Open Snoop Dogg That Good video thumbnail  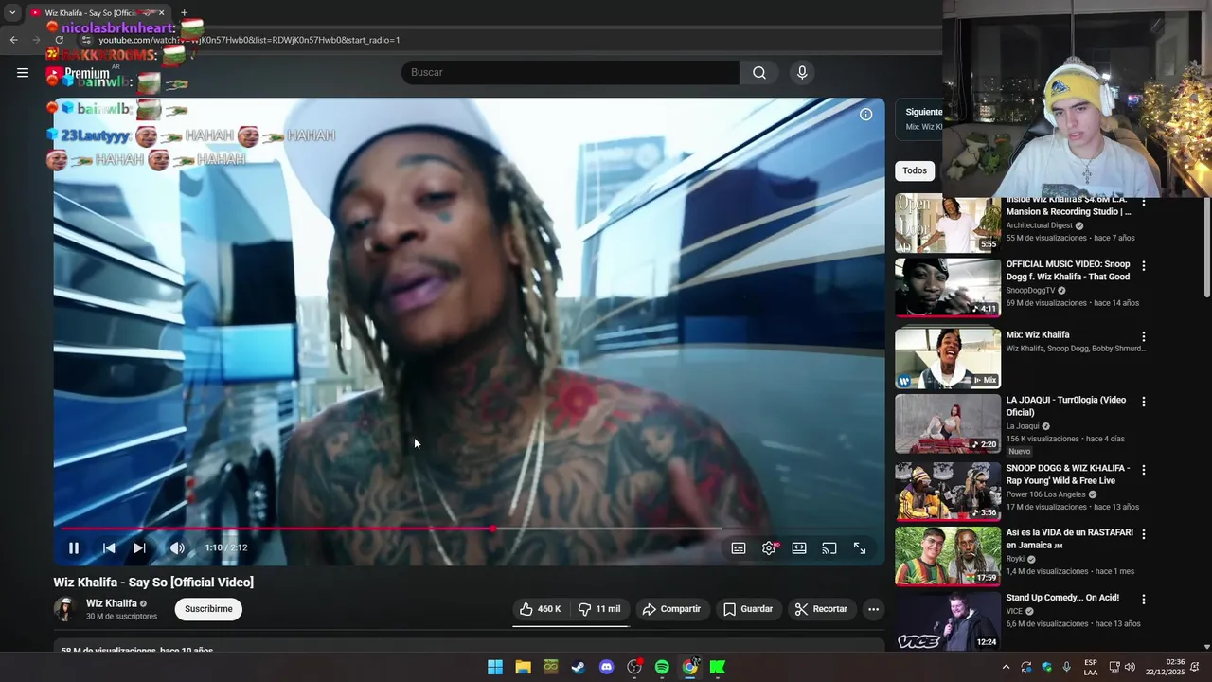coord(948,288)
